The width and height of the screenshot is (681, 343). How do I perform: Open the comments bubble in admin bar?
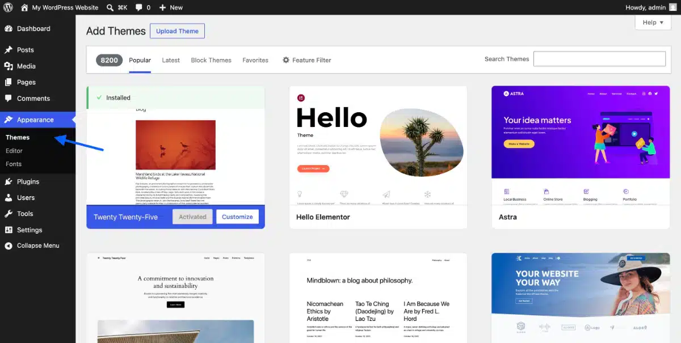pyautogui.click(x=142, y=7)
